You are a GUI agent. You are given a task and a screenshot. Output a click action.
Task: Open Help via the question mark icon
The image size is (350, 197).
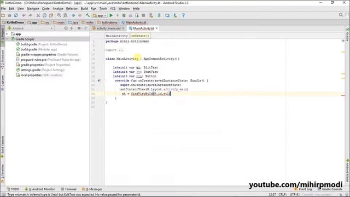(x=183, y=15)
